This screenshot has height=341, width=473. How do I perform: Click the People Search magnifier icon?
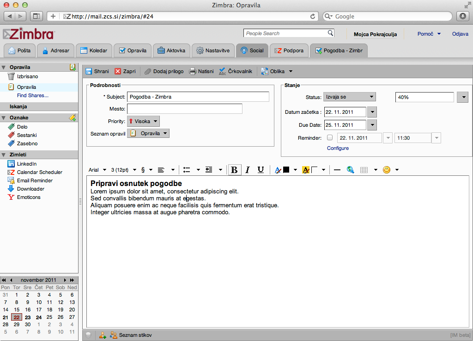coord(330,33)
